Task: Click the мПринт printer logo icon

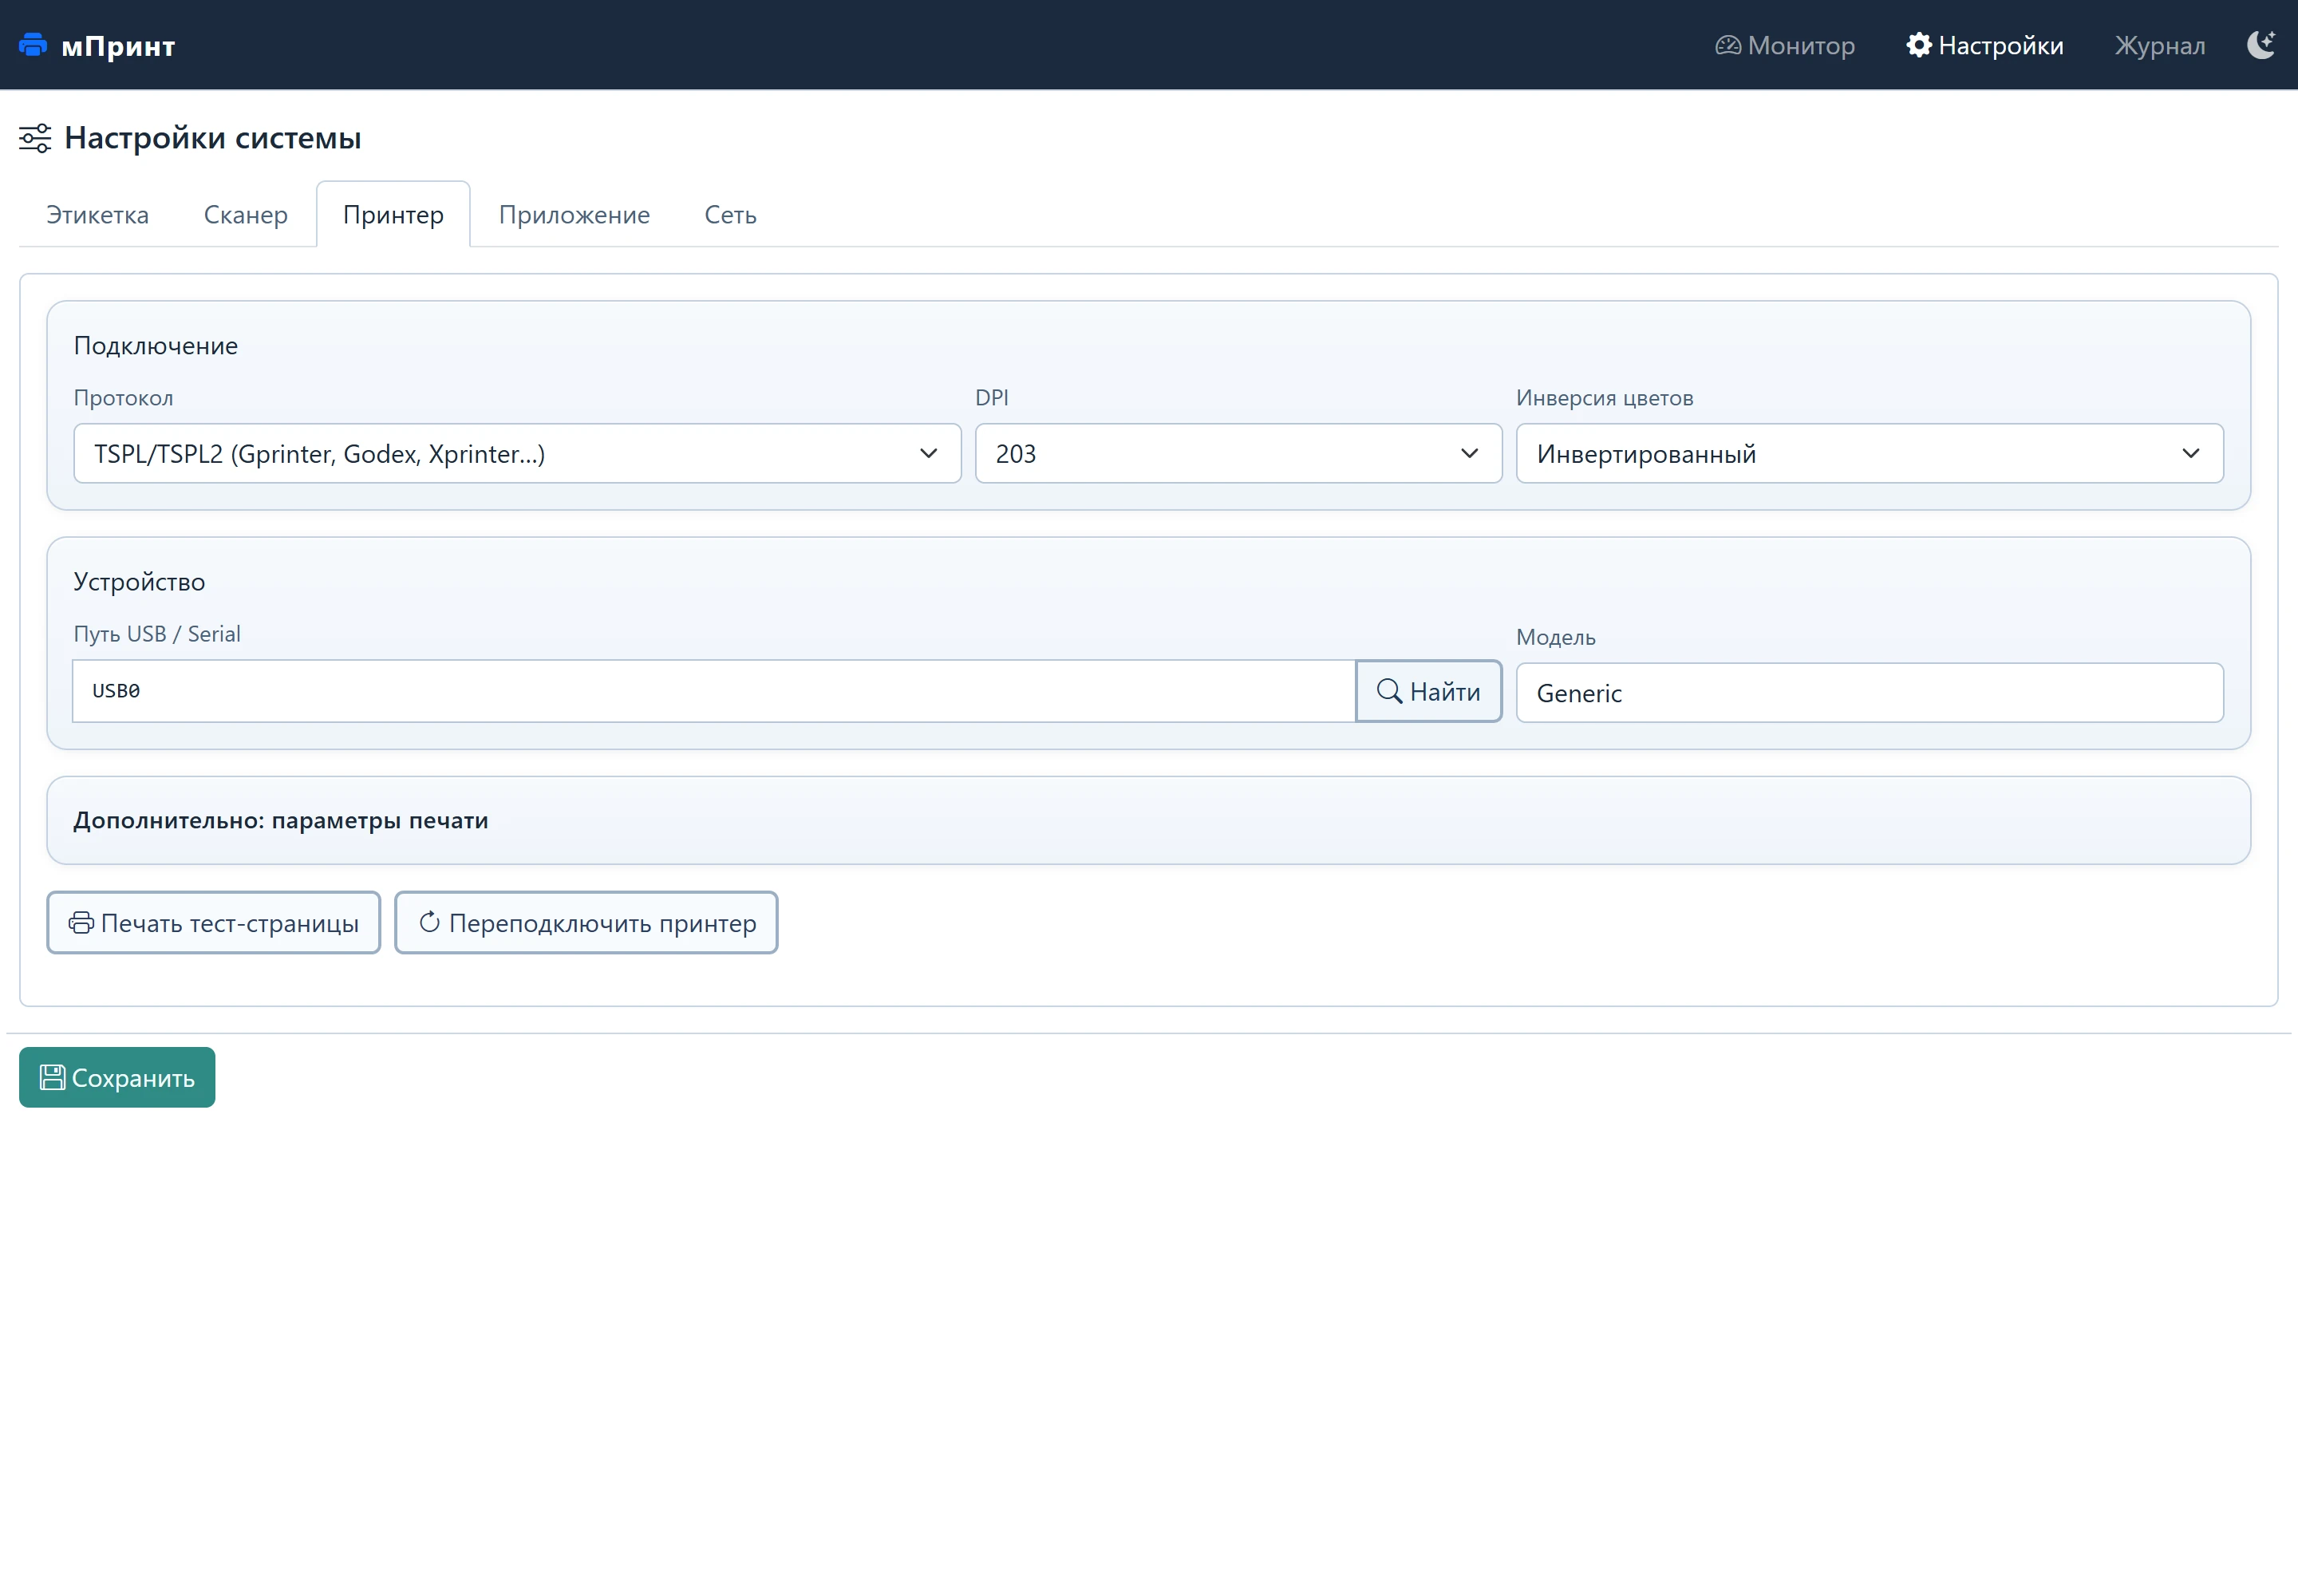Action: pos(33,45)
